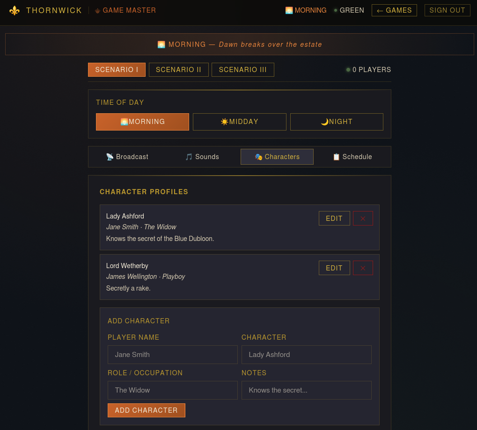
Task: Click the Characters people icon
Action: click(x=259, y=157)
